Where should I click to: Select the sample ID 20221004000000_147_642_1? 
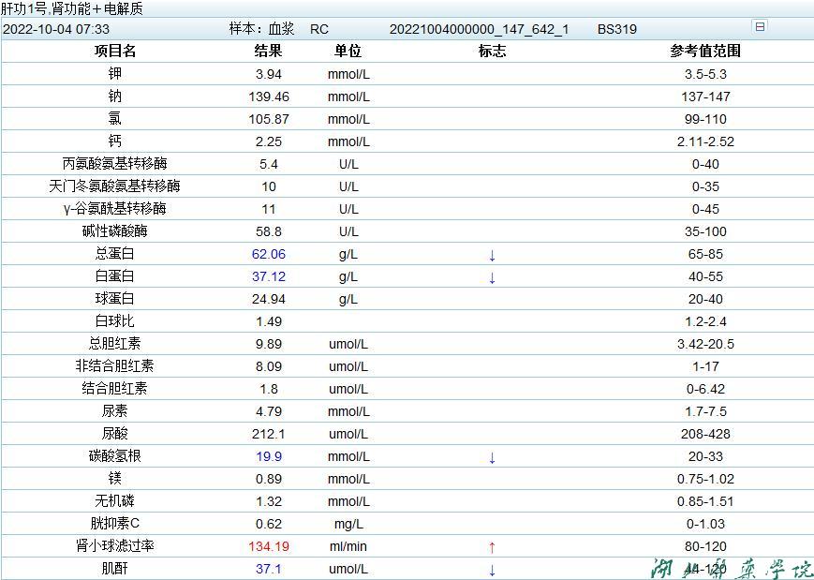[x=479, y=29]
